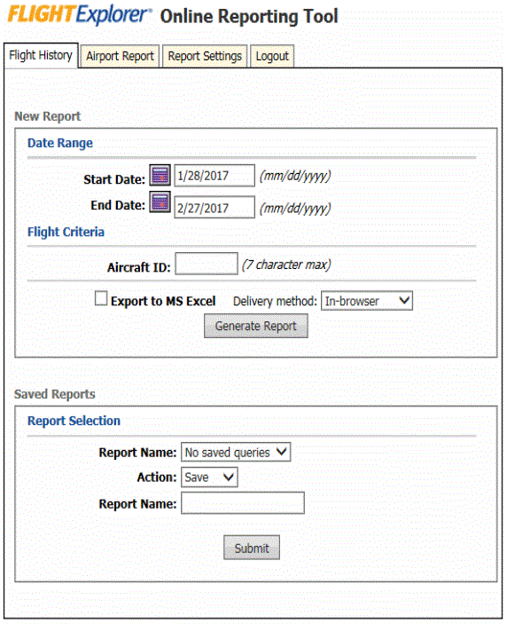This screenshot has width=507, height=624.
Task: Switch to the Flight History tab
Action: point(41,55)
